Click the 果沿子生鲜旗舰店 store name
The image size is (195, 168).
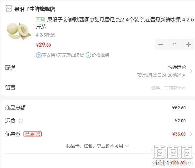[35, 9]
